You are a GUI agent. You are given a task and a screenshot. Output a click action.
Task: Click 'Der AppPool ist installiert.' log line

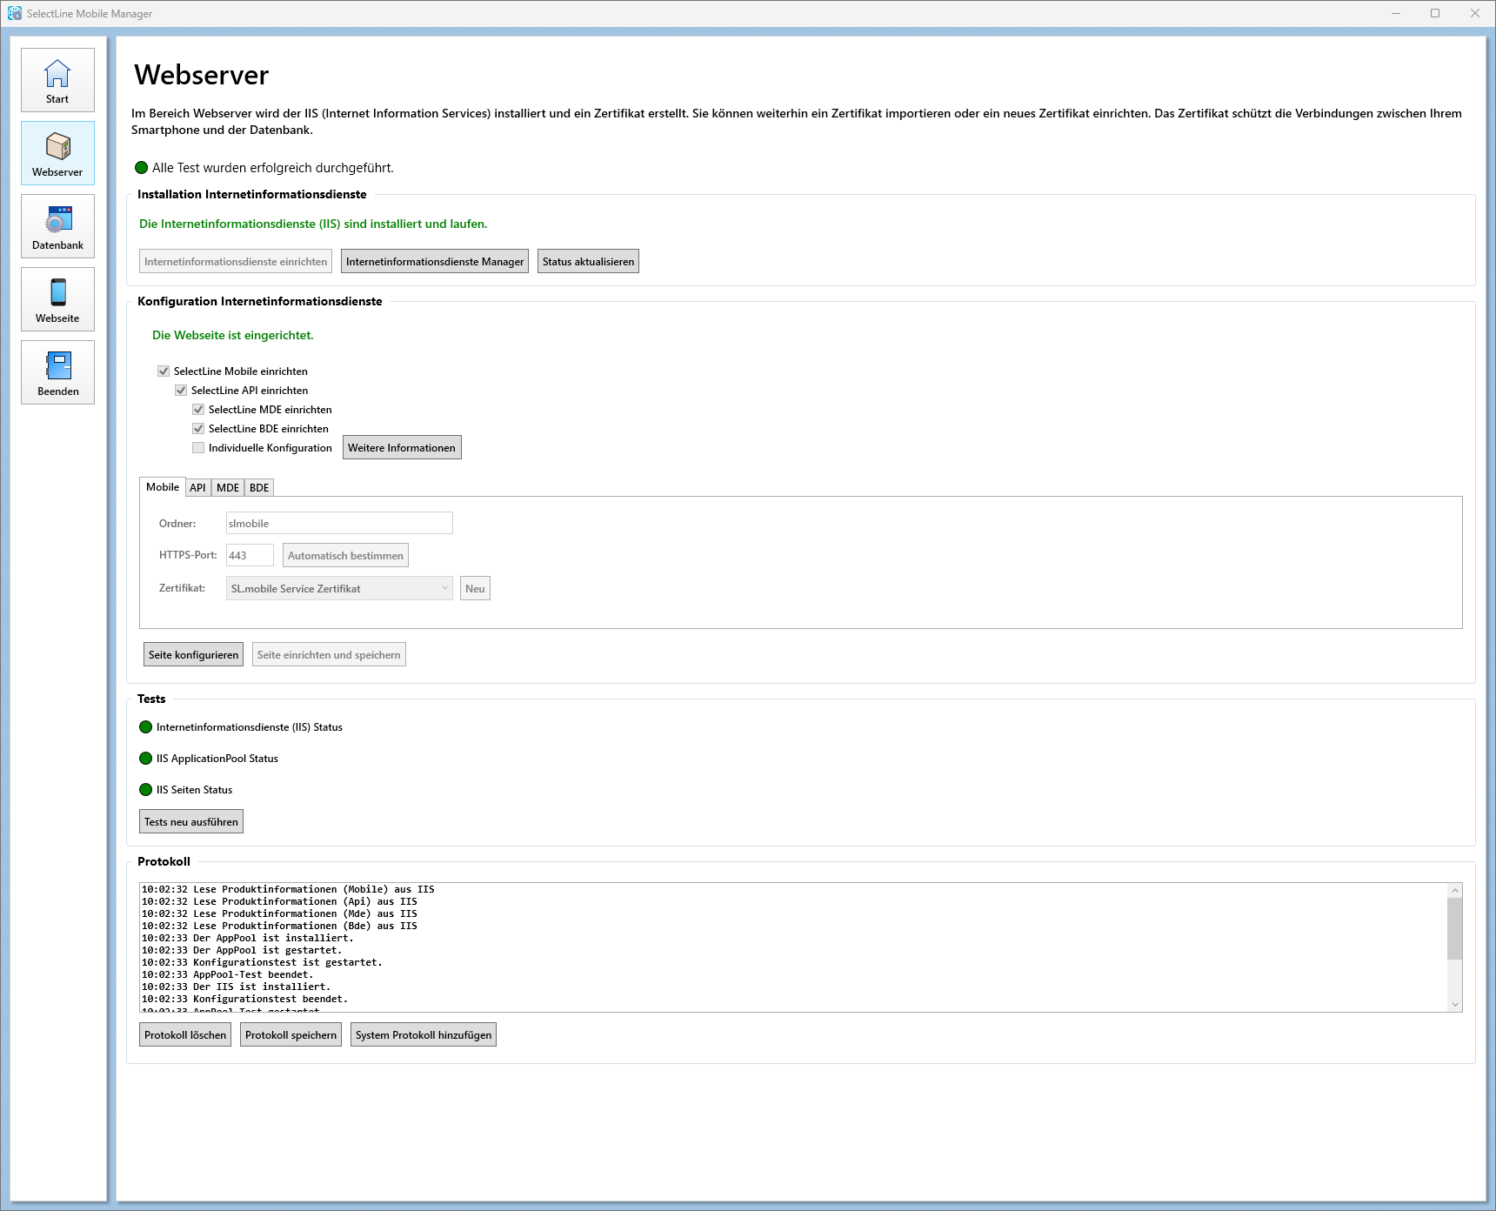[248, 938]
